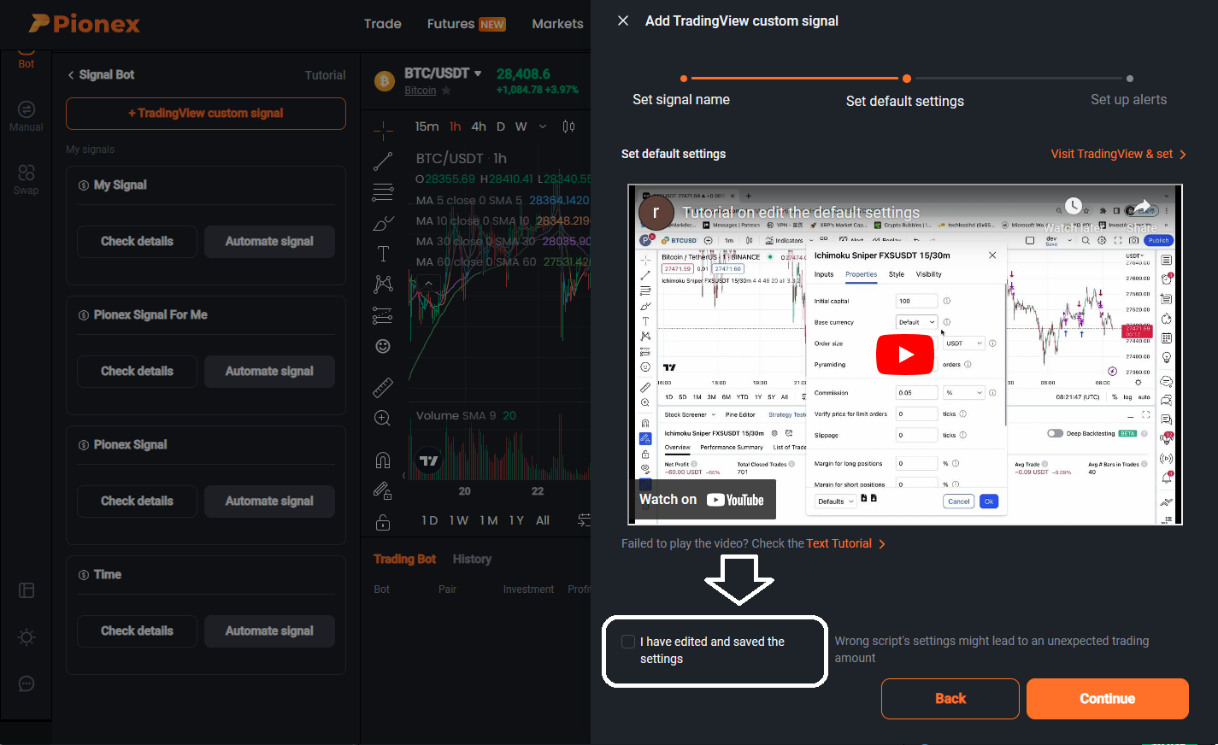
Task: Switch to History tab
Action: (472, 559)
